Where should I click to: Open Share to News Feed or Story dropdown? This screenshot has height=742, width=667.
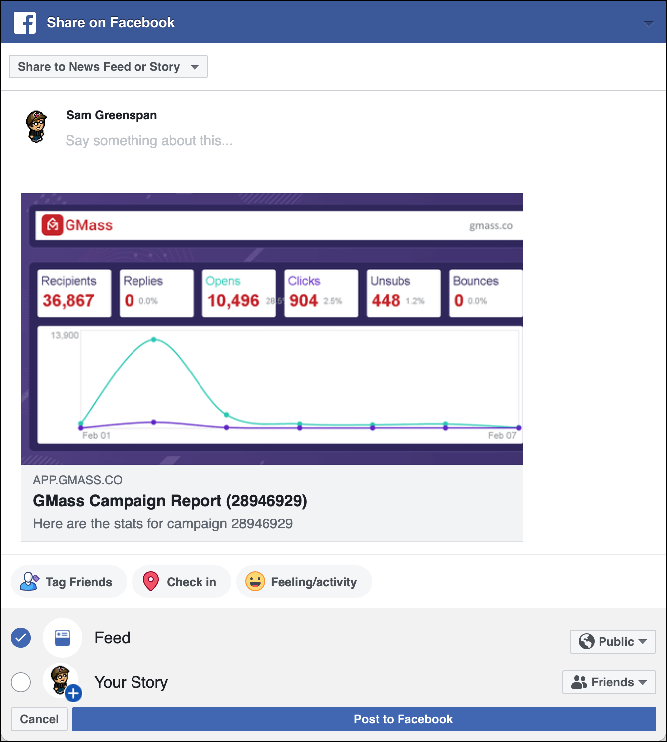coord(108,67)
